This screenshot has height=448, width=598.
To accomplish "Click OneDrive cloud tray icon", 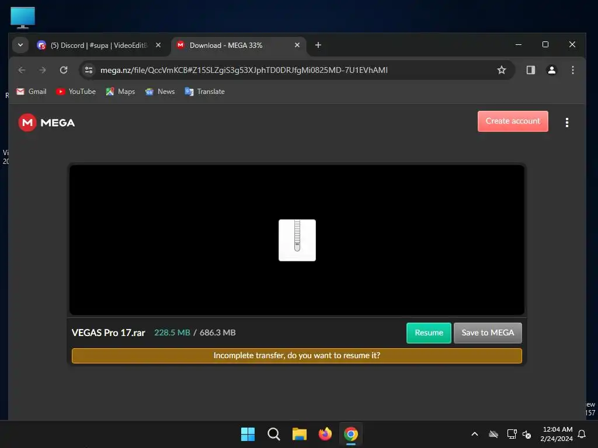I will [x=493, y=434].
